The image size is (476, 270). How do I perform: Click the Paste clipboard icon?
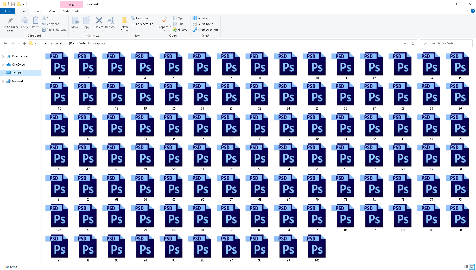[x=35, y=21]
